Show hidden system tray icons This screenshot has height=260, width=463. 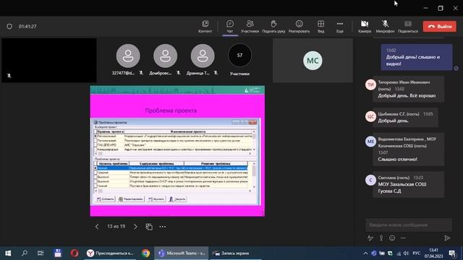point(365,253)
